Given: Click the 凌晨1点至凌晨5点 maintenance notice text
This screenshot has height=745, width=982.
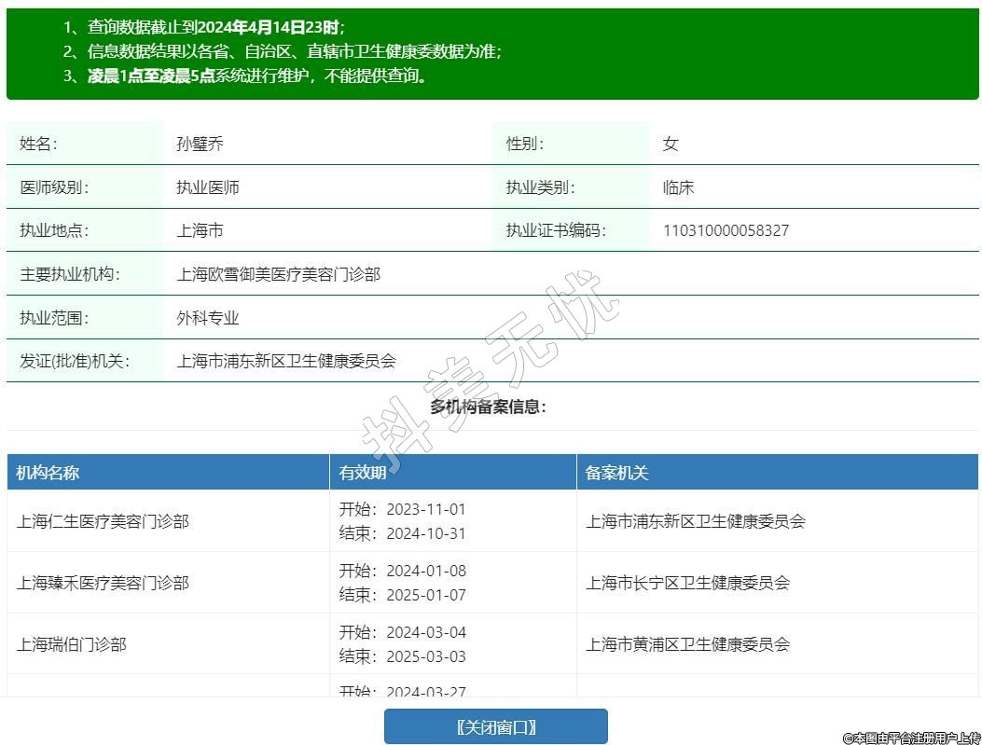Looking at the screenshot, I should pos(151,76).
